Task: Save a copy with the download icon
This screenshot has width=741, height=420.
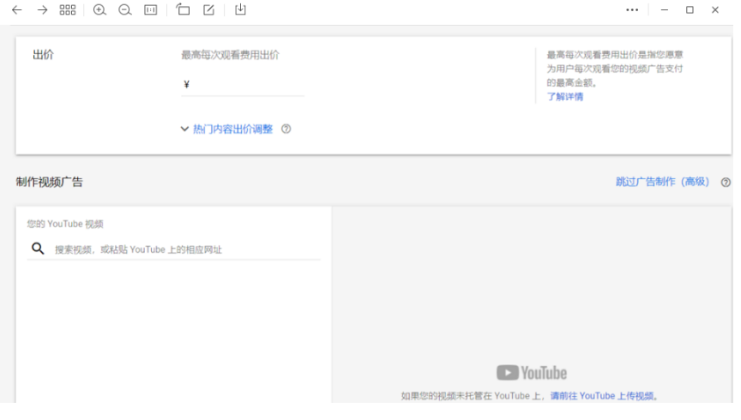Action: (240, 9)
